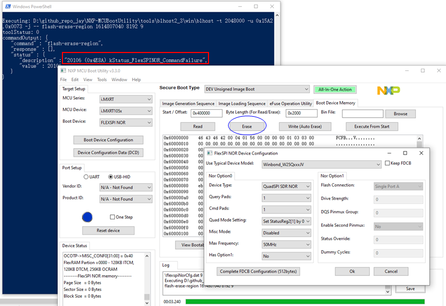Open the View menu

[x=88, y=79]
